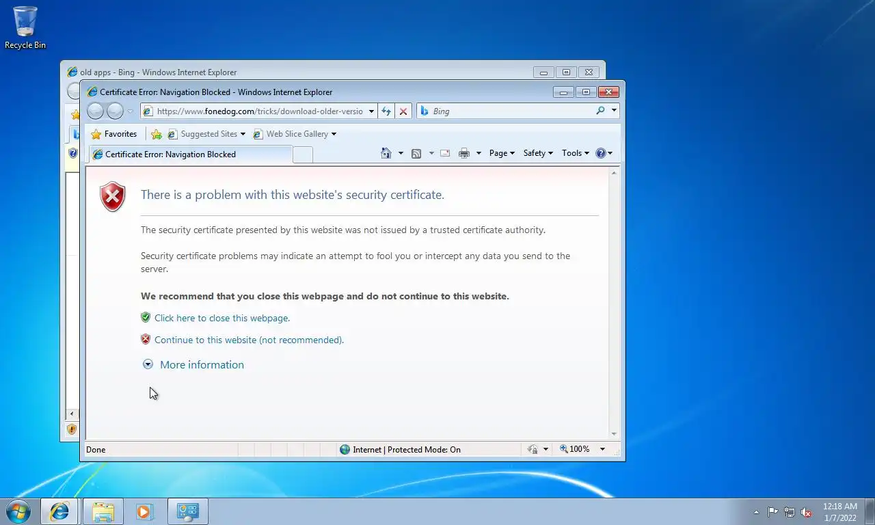875x525 pixels.
Task: Click the Action Center flag icon
Action: pos(772,512)
